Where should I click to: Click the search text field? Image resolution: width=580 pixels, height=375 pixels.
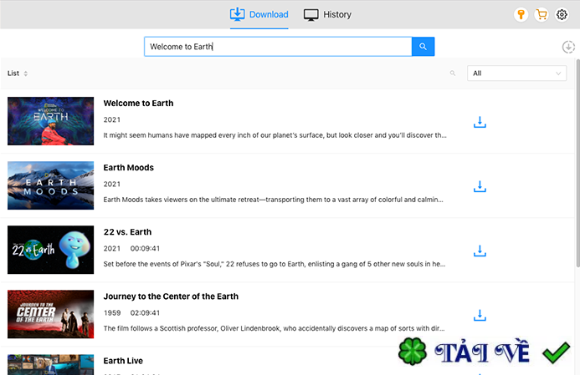click(277, 47)
